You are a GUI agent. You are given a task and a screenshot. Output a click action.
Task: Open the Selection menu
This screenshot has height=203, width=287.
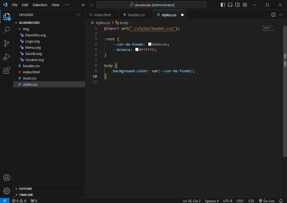pos(40,5)
